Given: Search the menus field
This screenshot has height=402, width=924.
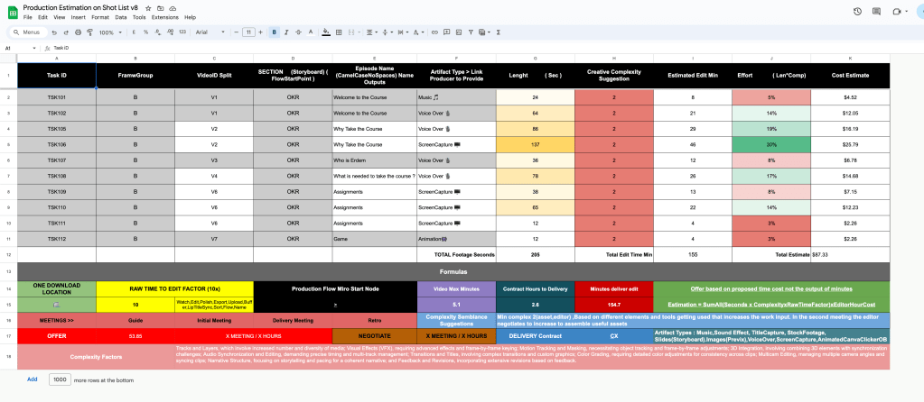Looking at the screenshot, I should click(x=27, y=32).
